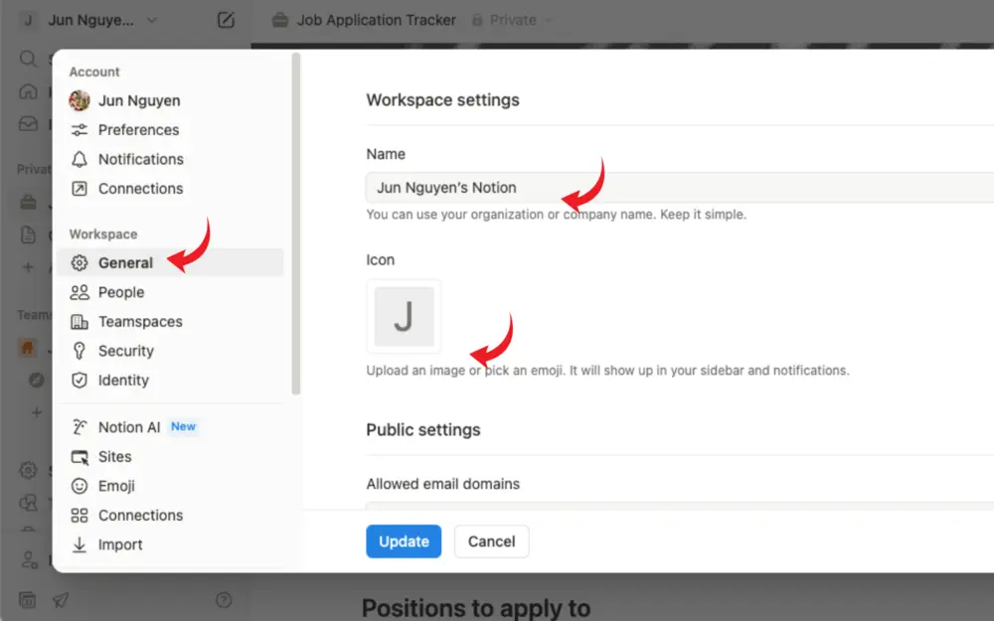Viewport: 994px width, 621px height.
Task: Click the help question mark icon
Action: [224, 599]
